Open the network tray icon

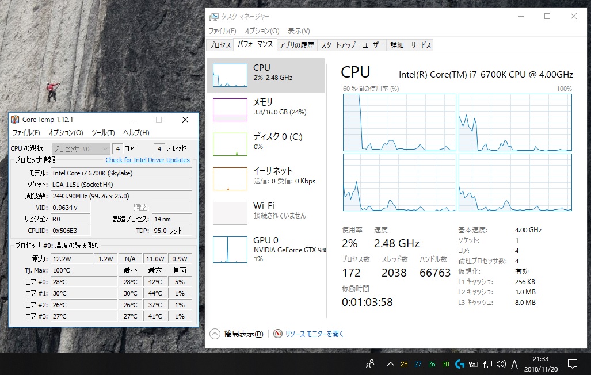(x=487, y=364)
